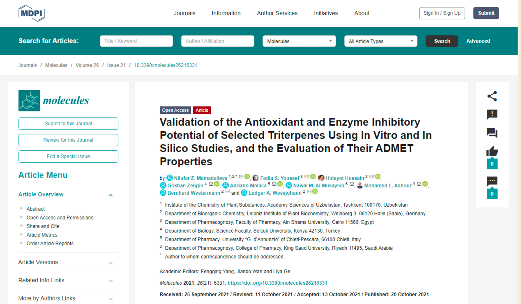Open author Nawal M. Al Musayeib's name link

coord(319,185)
